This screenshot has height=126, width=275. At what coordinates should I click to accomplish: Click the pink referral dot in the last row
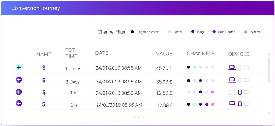pyautogui.click(x=213, y=104)
